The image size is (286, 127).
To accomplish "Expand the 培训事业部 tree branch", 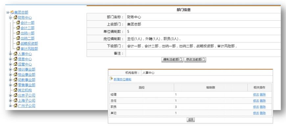I will click(11, 69).
